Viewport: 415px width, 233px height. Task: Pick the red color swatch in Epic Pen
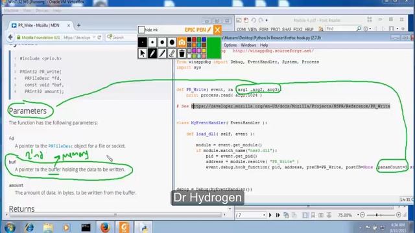(x=194, y=39)
